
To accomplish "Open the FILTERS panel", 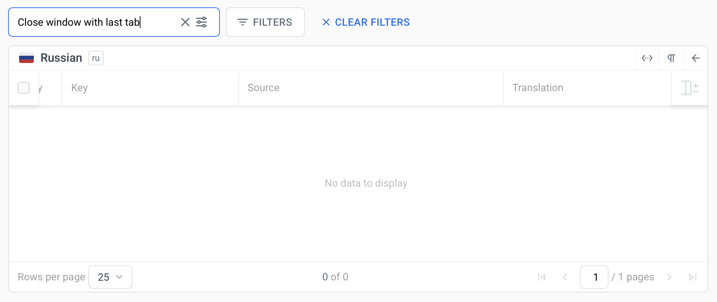I will 265,22.
